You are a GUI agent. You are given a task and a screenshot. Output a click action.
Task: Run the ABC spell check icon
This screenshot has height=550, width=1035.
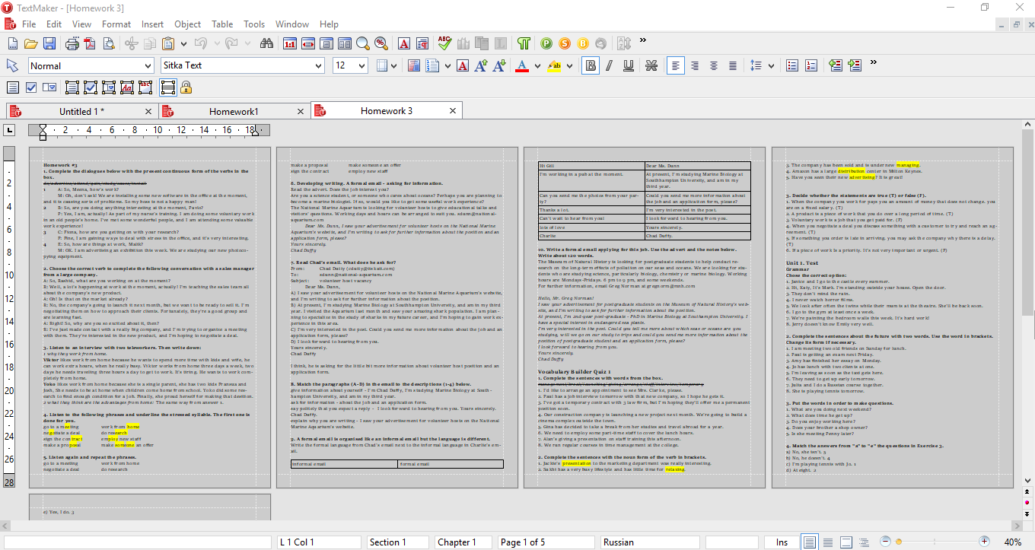click(444, 43)
